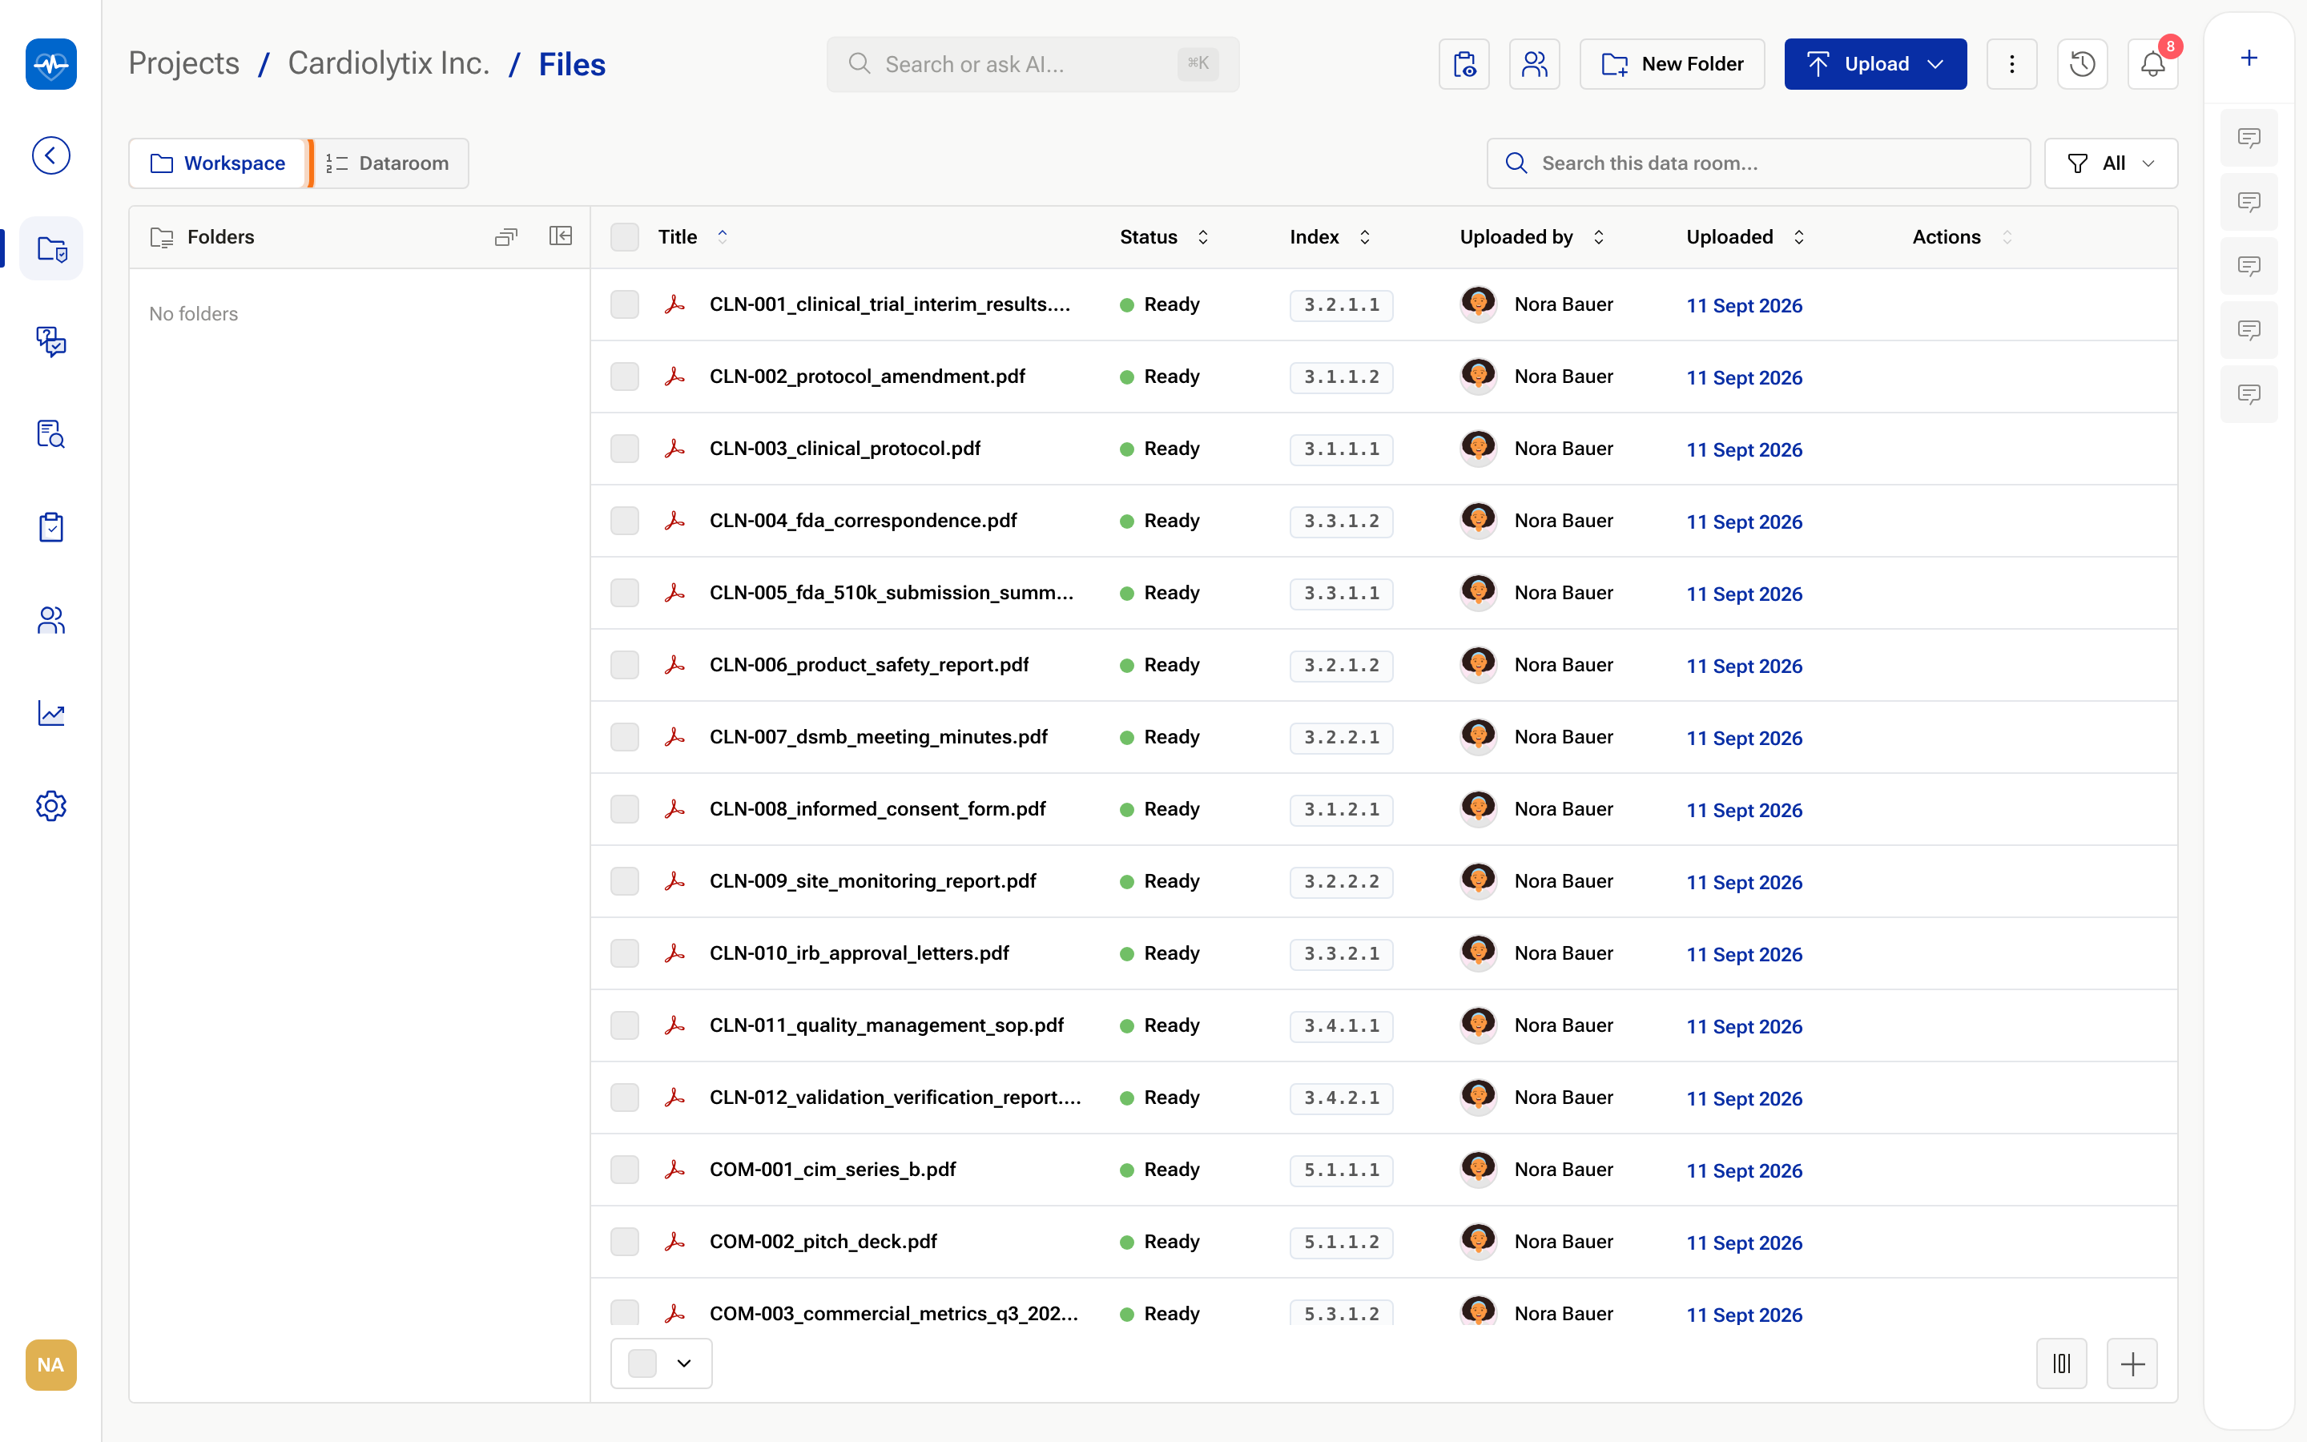Open the checklist clipboard sidebar icon
This screenshot has height=1442, width=2307.
point(51,526)
